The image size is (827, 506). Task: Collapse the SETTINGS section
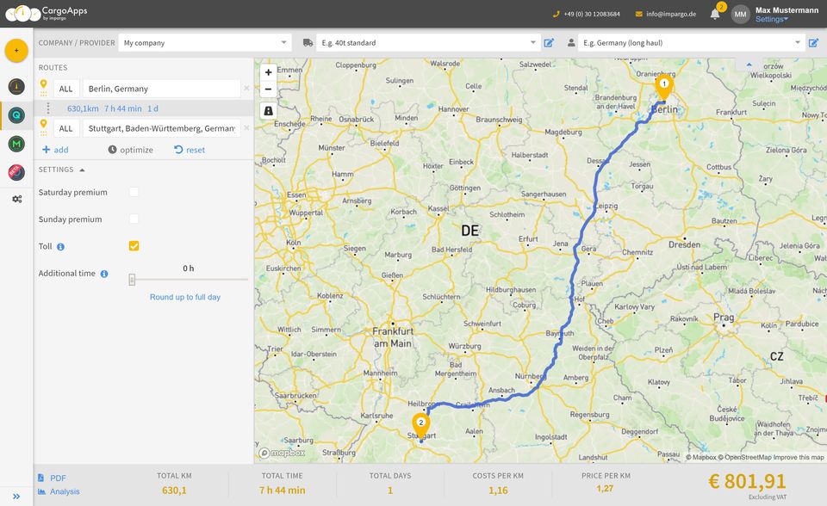(x=62, y=170)
